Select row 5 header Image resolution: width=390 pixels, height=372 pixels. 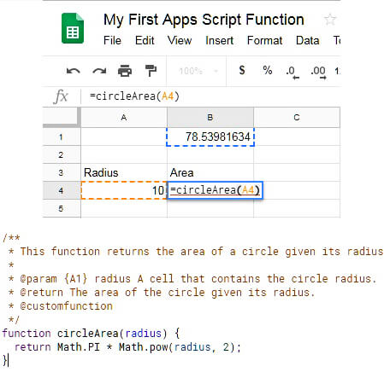click(62, 208)
